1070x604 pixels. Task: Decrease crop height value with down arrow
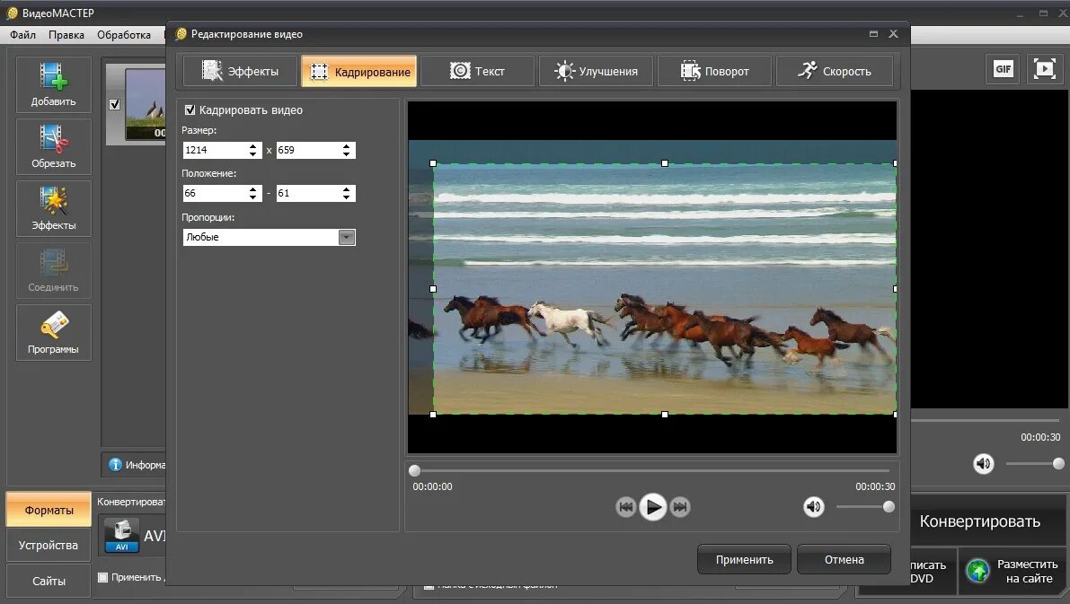click(x=347, y=154)
